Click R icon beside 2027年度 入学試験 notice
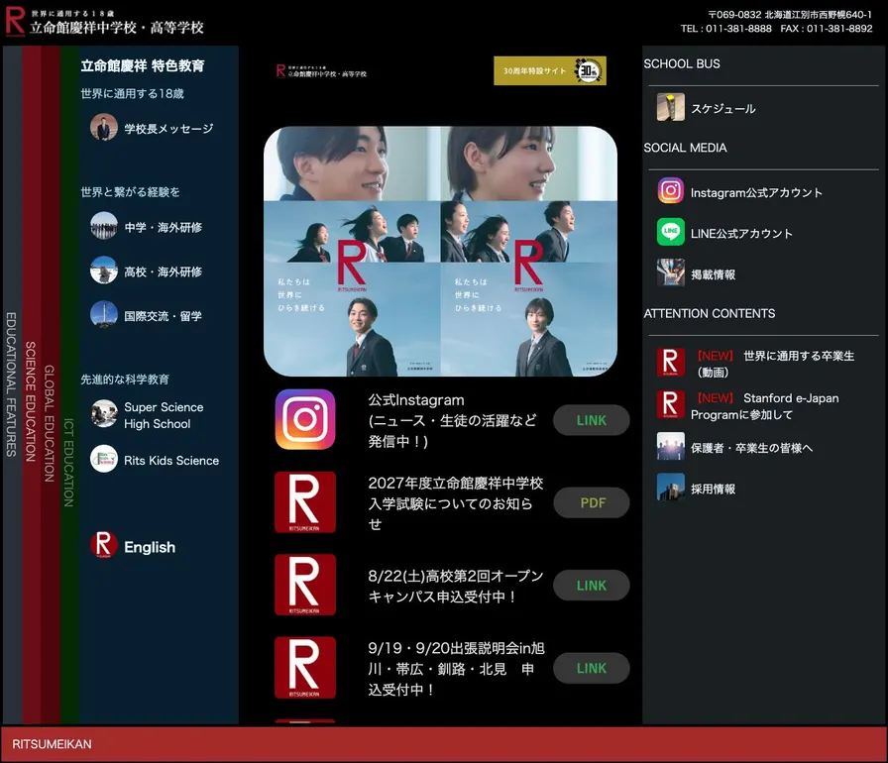The height and width of the screenshot is (763, 888). pyautogui.click(x=304, y=502)
